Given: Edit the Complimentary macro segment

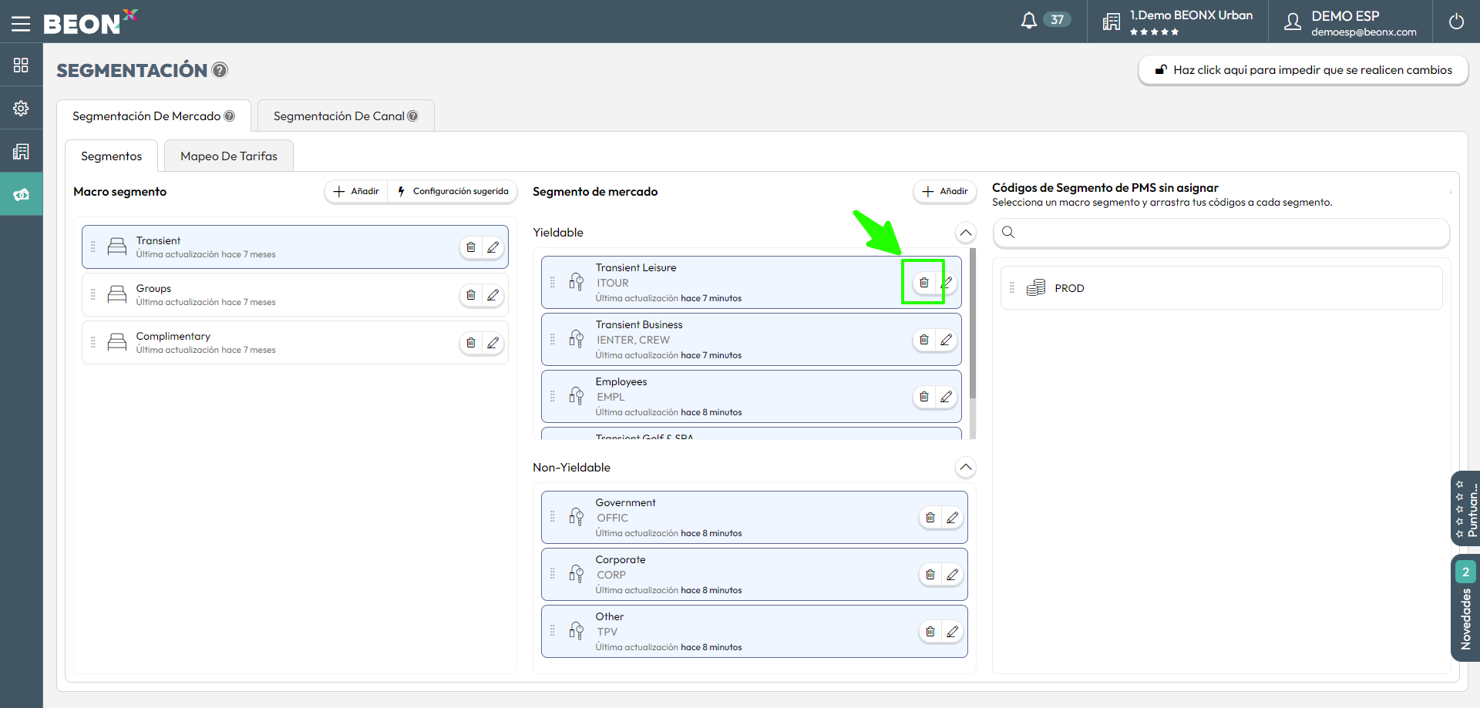Looking at the screenshot, I should [x=493, y=343].
